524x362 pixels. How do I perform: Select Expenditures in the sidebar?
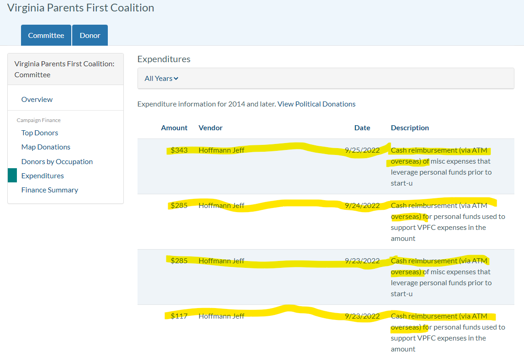coord(42,176)
